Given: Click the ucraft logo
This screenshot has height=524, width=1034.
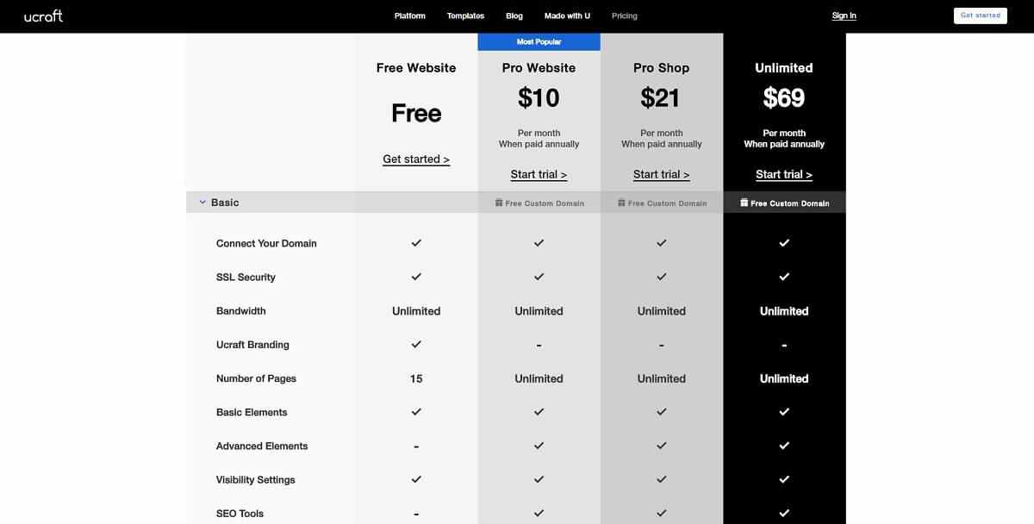Looking at the screenshot, I should (x=43, y=16).
